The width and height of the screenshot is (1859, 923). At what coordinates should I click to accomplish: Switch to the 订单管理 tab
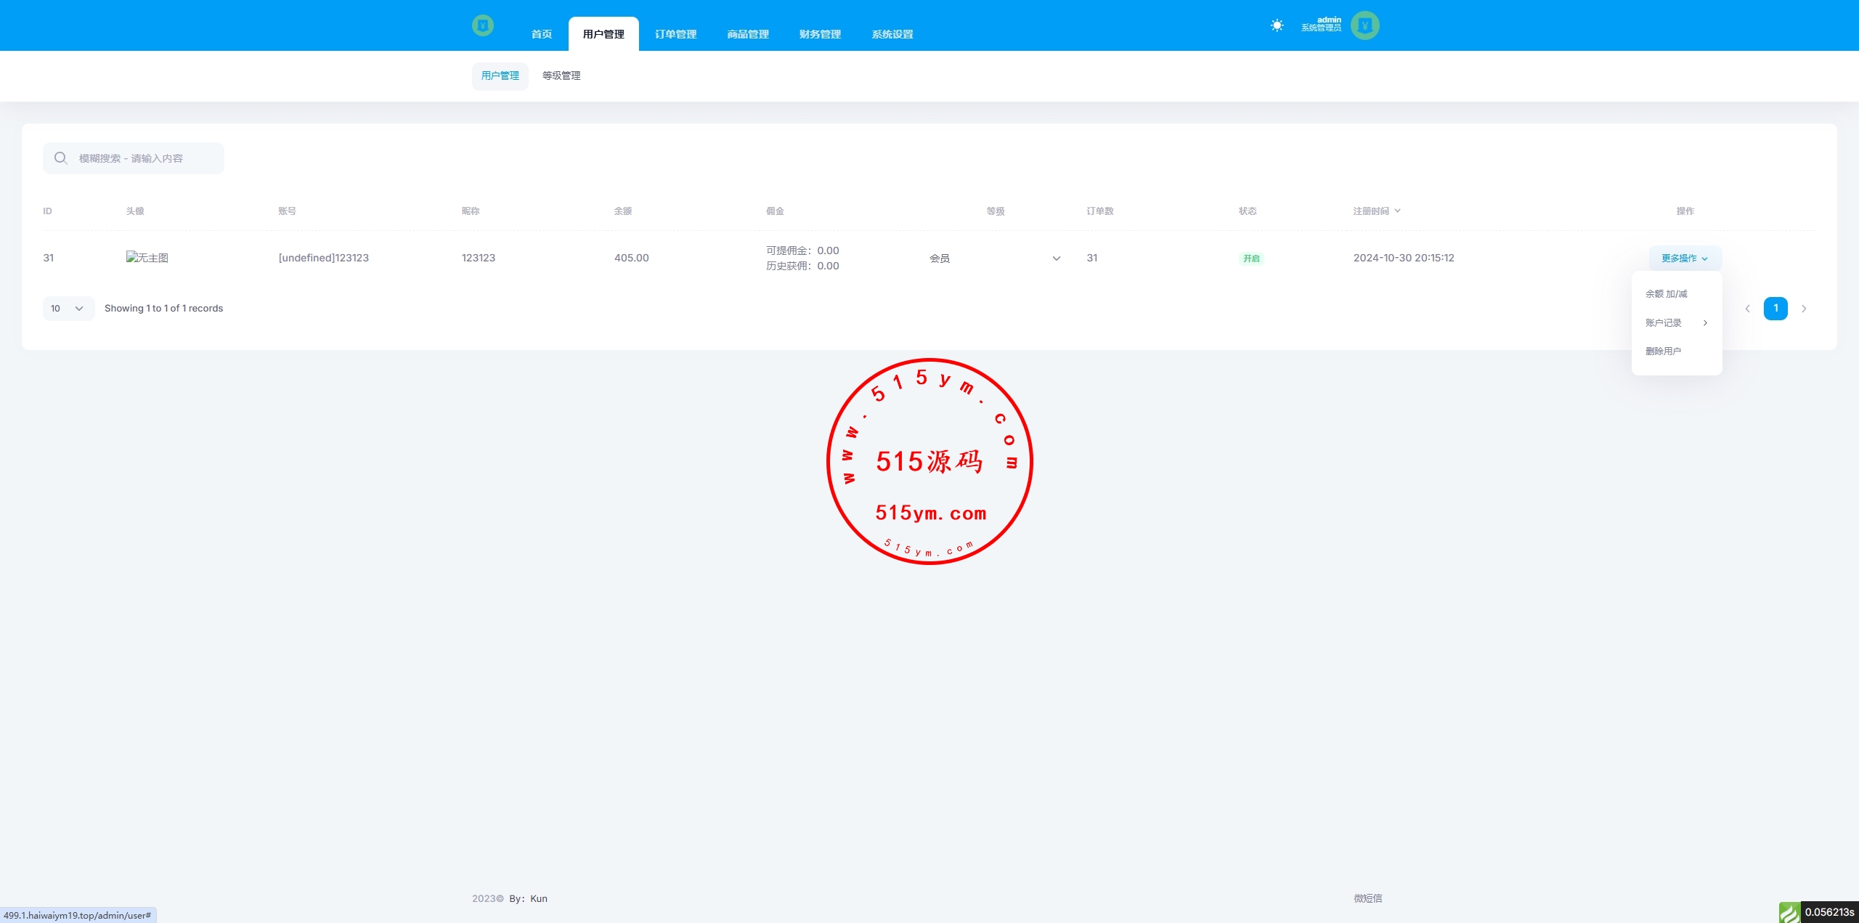(675, 34)
